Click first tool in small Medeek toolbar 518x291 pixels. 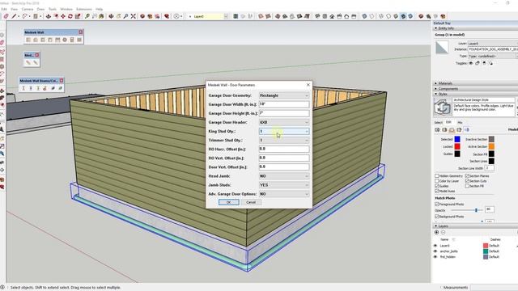[29, 62]
